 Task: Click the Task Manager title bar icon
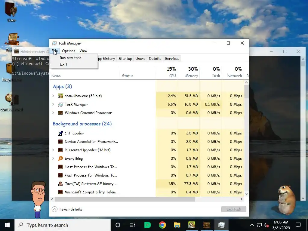[54, 43]
